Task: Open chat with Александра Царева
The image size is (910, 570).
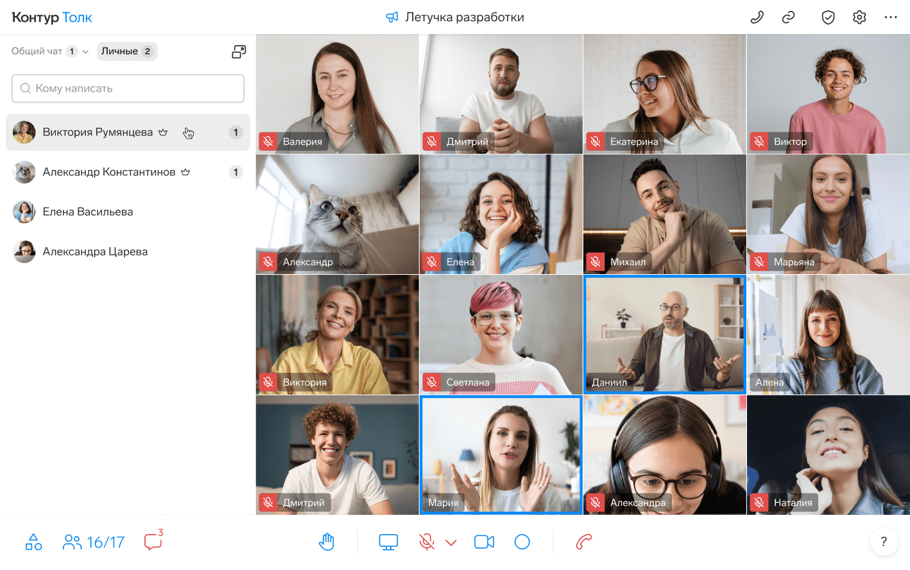Action: (128, 252)
